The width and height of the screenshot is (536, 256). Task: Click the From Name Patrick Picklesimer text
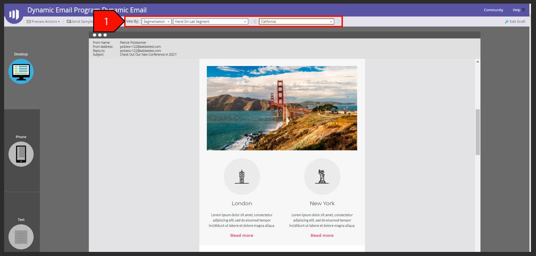coord(133,43)
